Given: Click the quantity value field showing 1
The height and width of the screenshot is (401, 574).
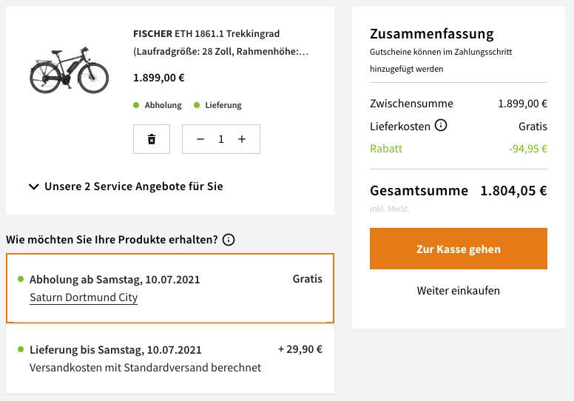Looking at the screenshot, I should coord(220,139).
